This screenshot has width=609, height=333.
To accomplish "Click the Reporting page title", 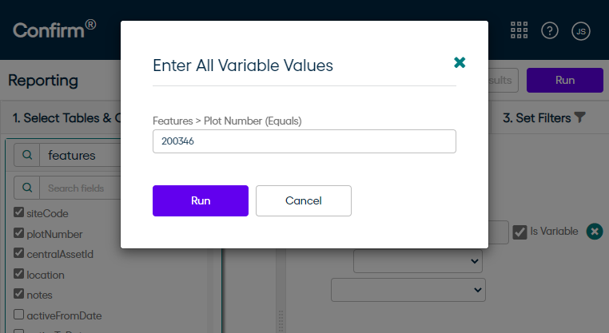I will tap(43, 81).
